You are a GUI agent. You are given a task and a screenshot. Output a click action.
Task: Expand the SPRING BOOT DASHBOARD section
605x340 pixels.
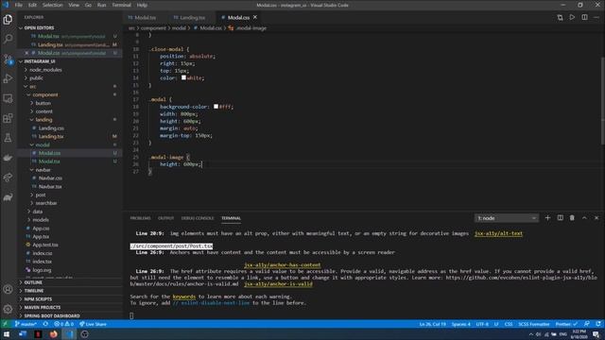[52, 315]
